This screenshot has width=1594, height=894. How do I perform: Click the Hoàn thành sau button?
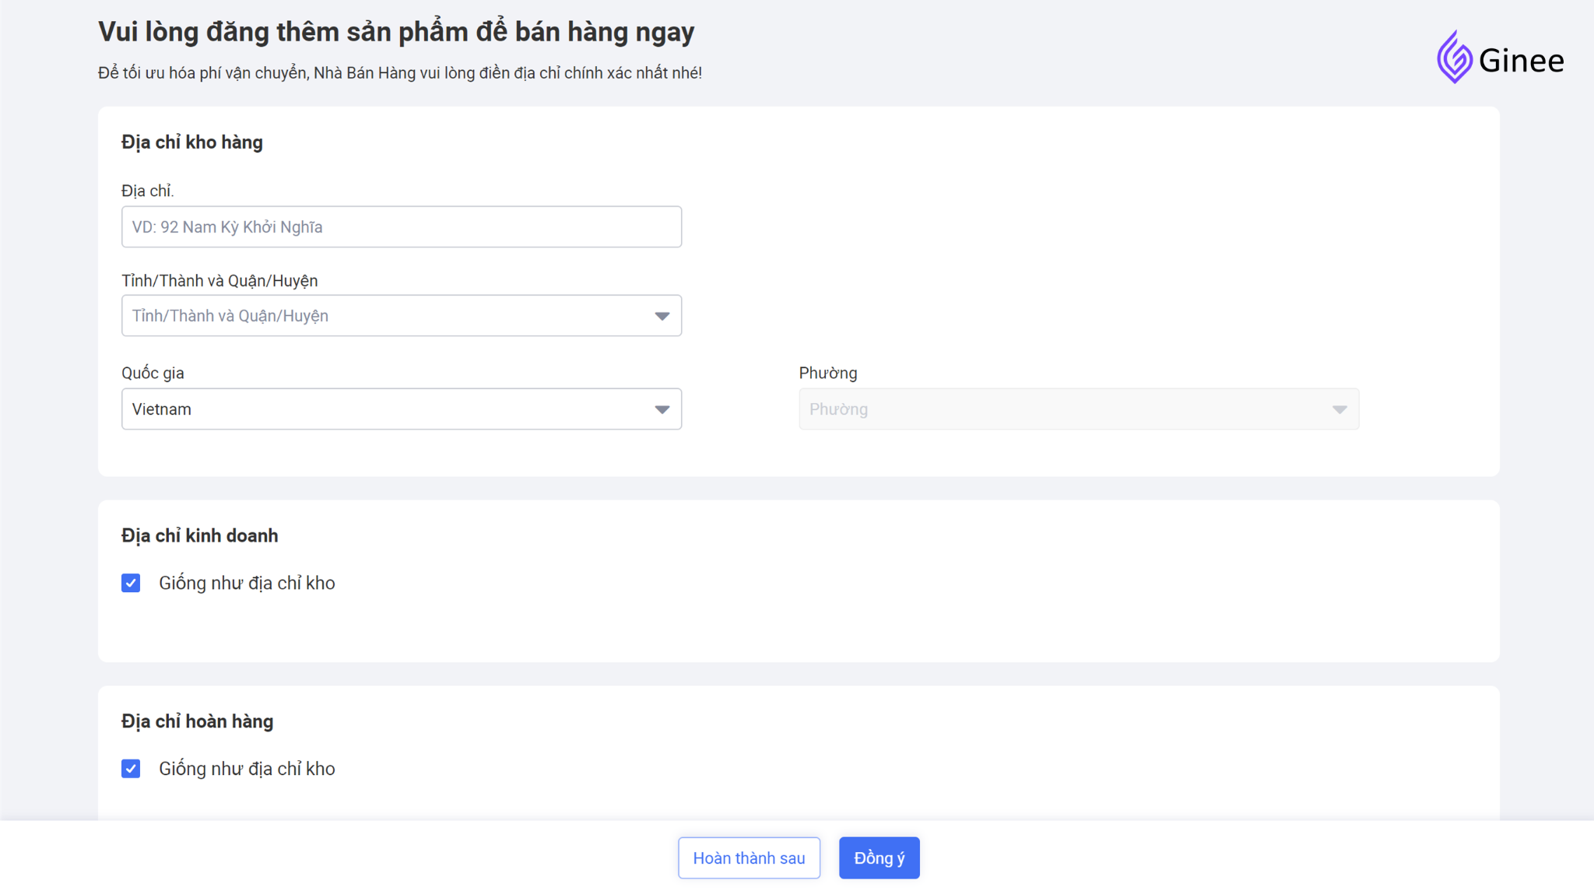coord(749,857)
